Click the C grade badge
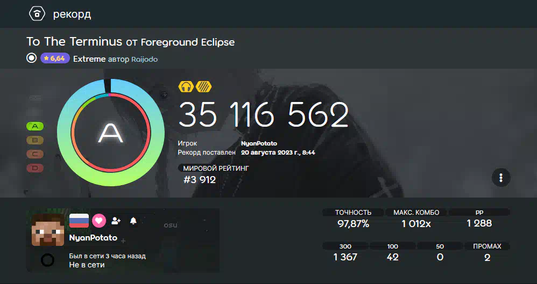 point(35,154)
